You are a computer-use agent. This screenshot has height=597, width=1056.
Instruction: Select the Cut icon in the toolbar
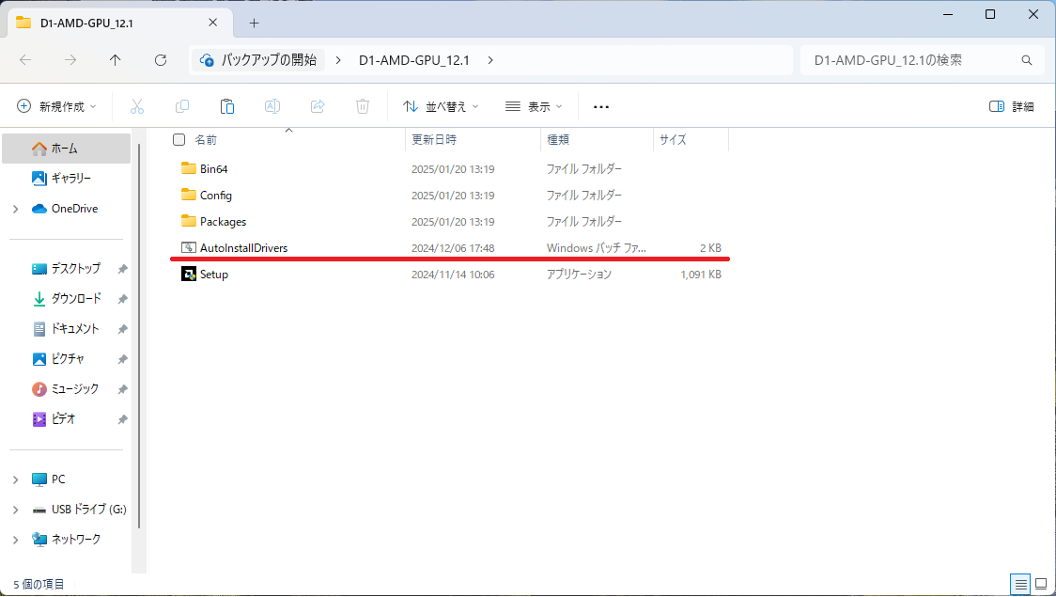click(x=137, y=106)
